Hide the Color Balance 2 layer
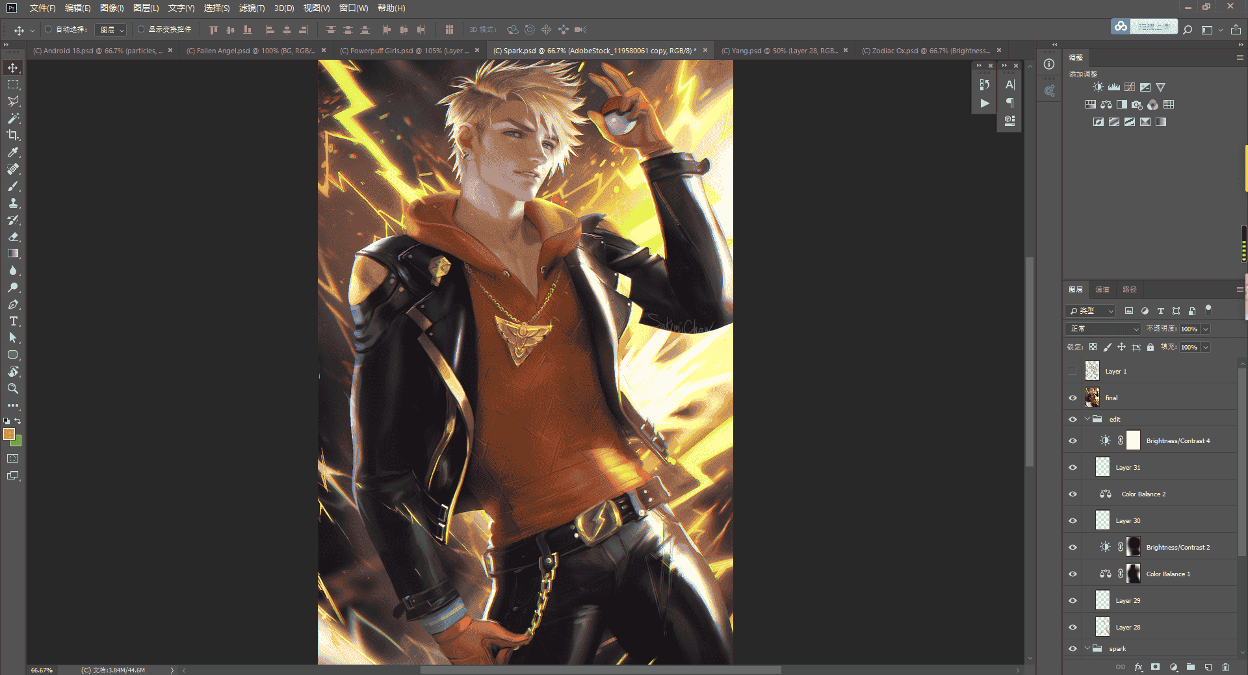1248x675 pixels. click(x=1072, y=494)
